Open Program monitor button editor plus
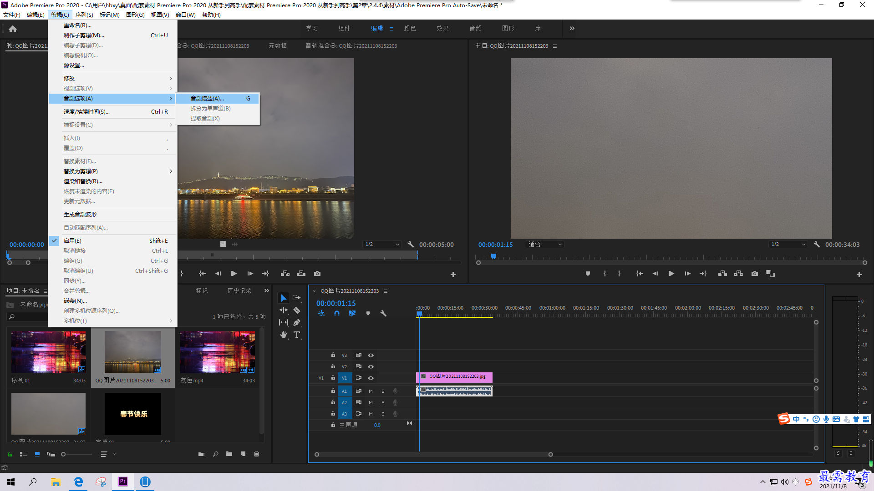 click(859, 274)
